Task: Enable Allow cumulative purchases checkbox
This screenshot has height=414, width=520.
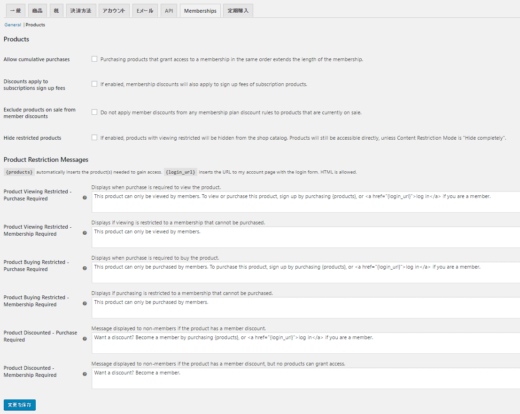Action: tap(94, 59)
